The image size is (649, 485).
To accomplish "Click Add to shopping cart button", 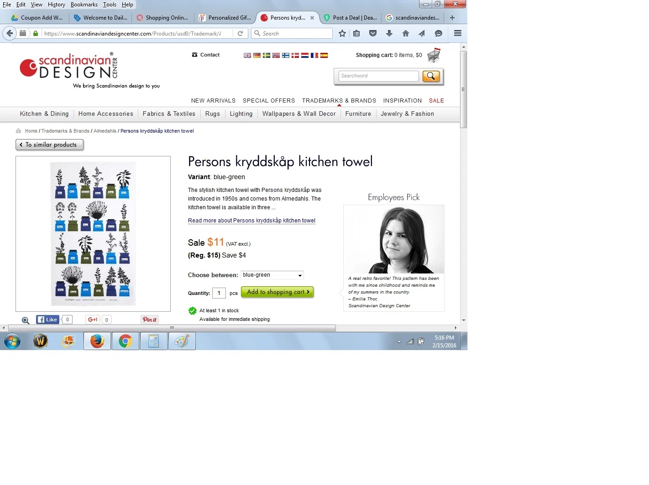I will pos(277,292).
